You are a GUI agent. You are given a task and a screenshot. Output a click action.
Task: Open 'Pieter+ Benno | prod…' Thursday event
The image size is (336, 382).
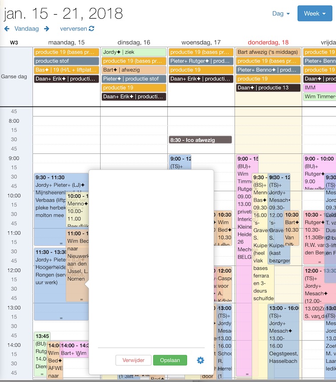tap(268, 70)
